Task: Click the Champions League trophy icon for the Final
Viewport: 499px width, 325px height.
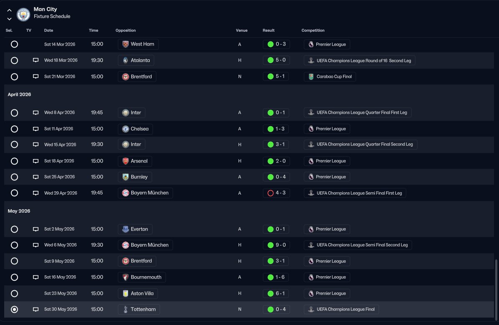Action: (311, 310)
